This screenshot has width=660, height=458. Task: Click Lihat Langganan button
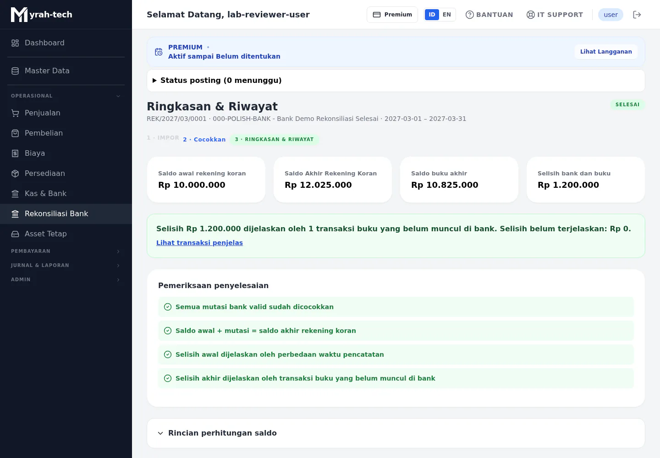[x=606, y=52]
